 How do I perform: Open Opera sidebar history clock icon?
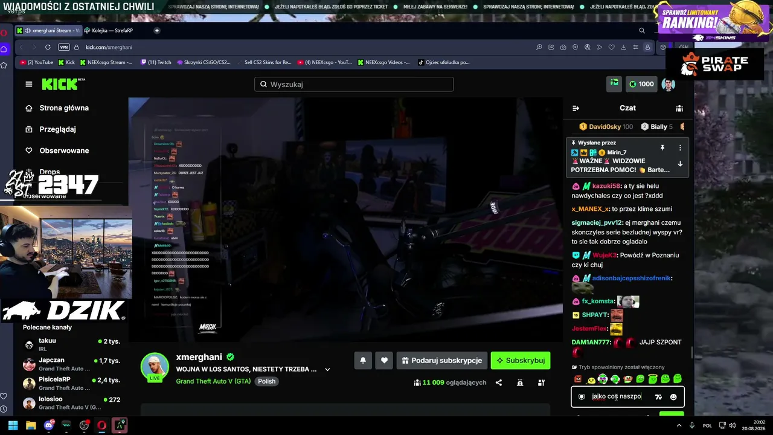[x=4, y=410]
